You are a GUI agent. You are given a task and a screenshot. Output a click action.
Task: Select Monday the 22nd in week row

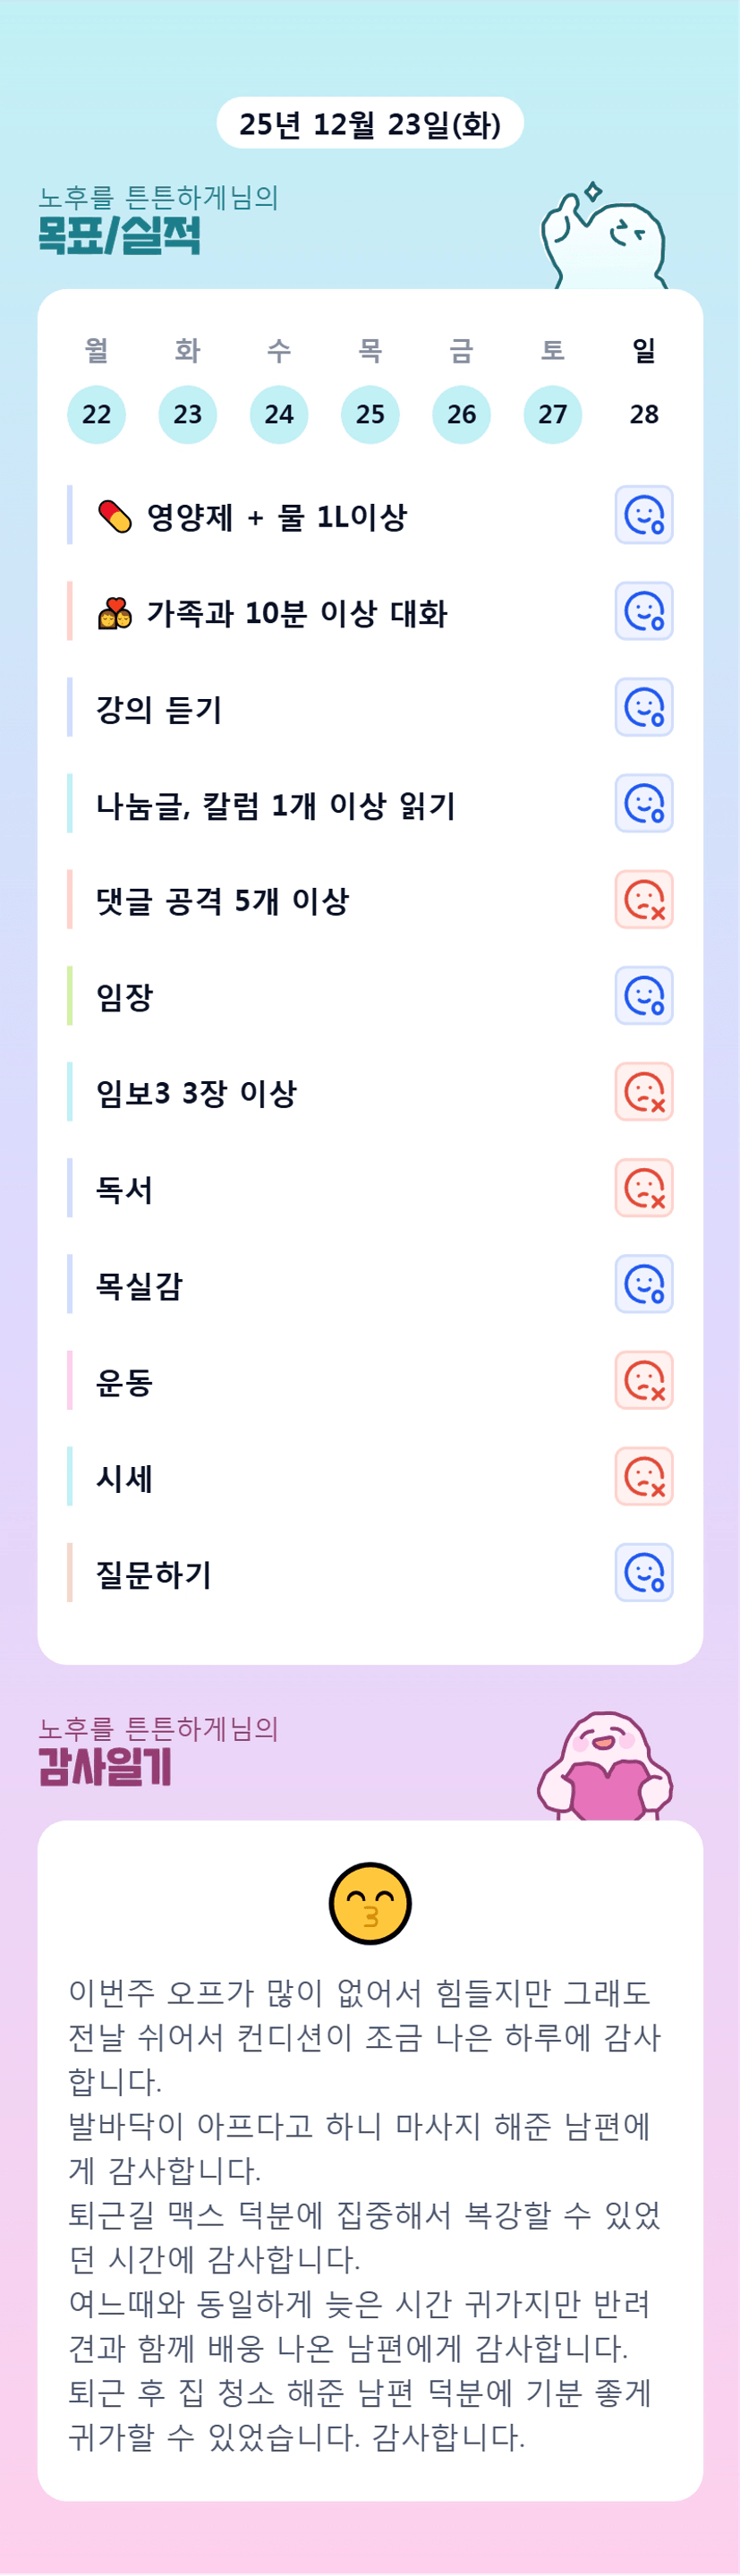point(96,414)
